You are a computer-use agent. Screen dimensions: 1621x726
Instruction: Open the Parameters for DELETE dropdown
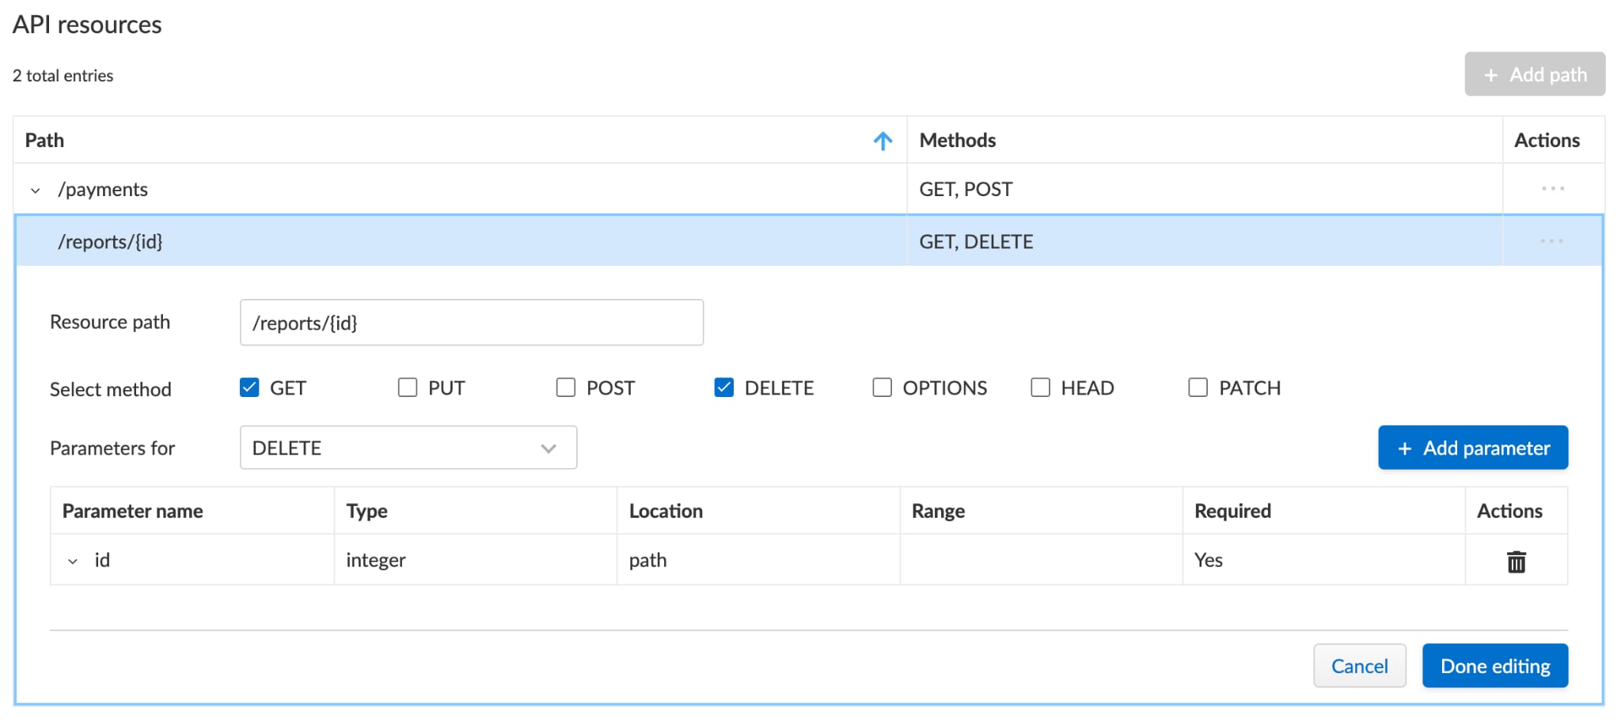[x=408, y=448]
